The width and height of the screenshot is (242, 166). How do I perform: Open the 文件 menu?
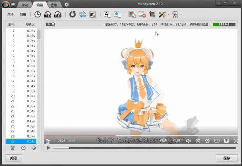[11, 14]
